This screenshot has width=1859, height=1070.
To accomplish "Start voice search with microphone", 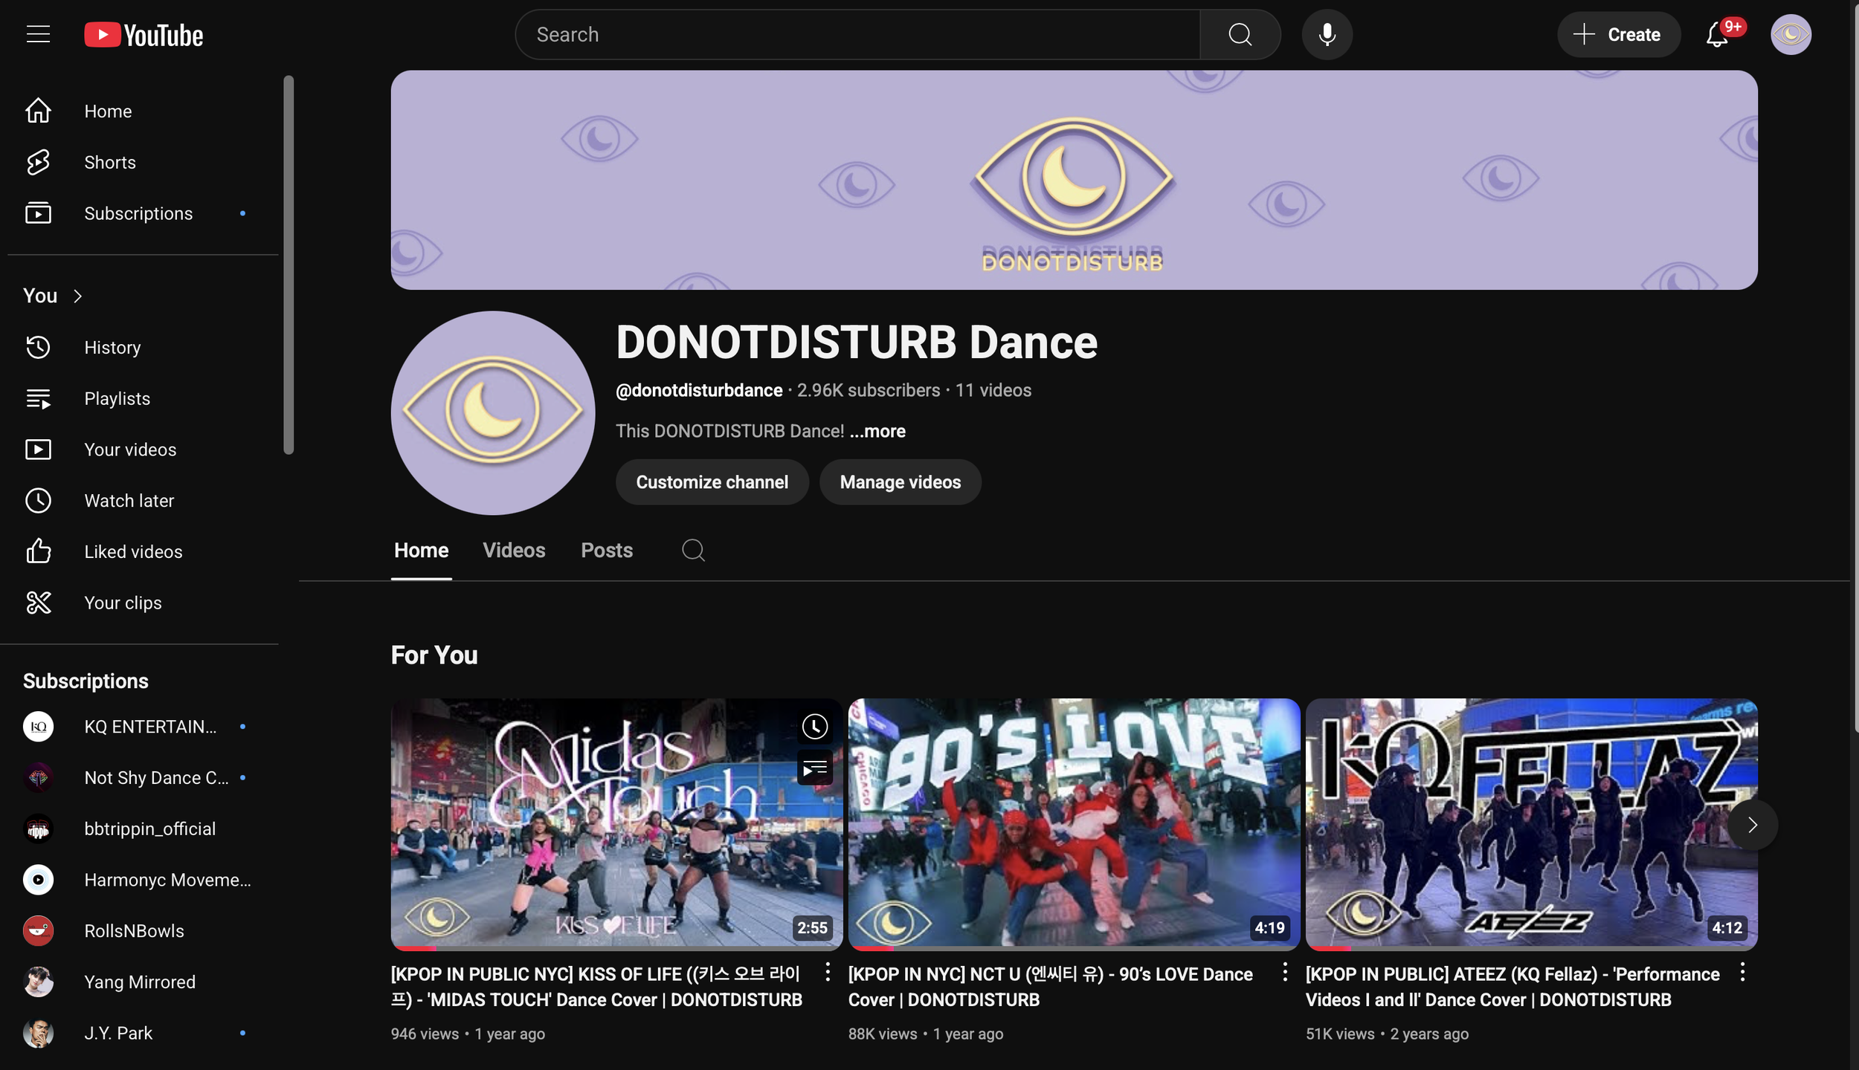I will pyautogui.click(x=1327, y=34).
